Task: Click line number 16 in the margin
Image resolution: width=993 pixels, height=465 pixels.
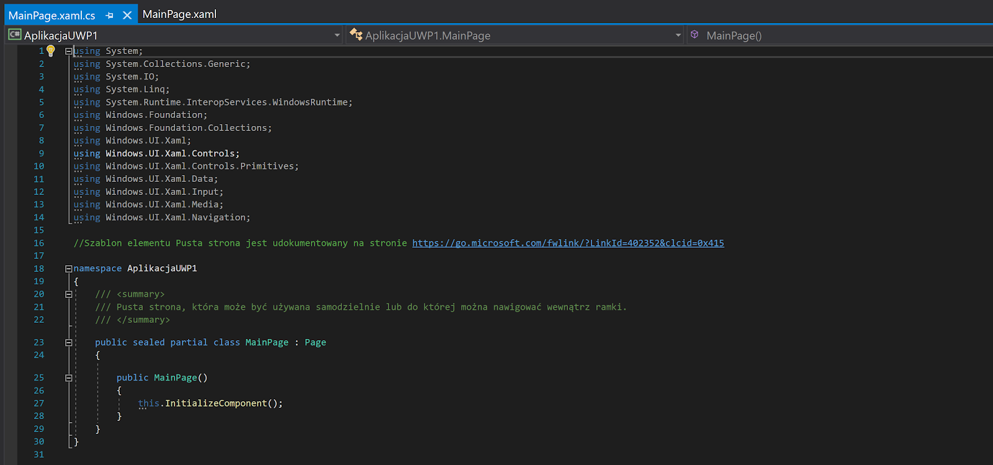Action: pyautogui.click(x=39, y=243)
